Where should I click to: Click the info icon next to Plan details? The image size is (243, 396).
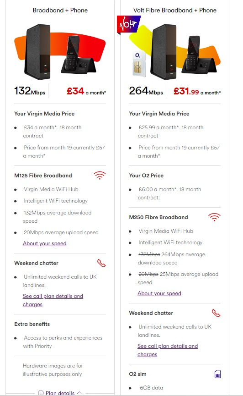click(x=41, y=393)
